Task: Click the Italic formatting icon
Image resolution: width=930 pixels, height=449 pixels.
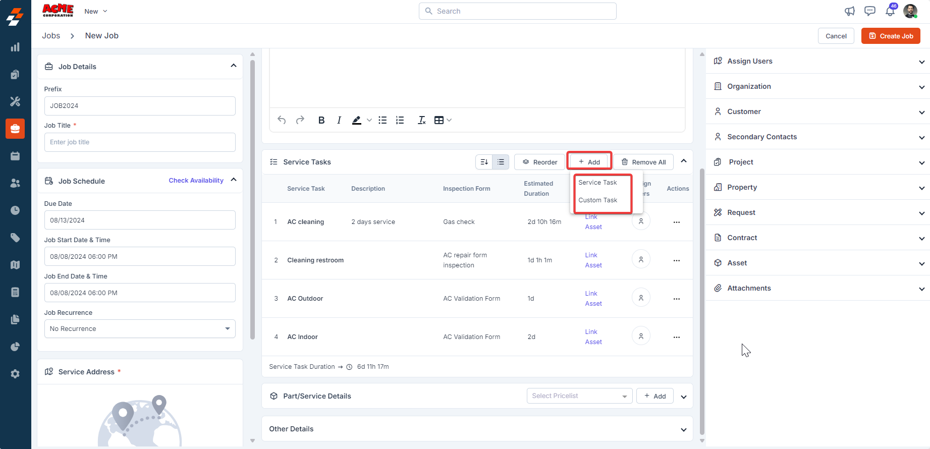Action: [339, 120]
